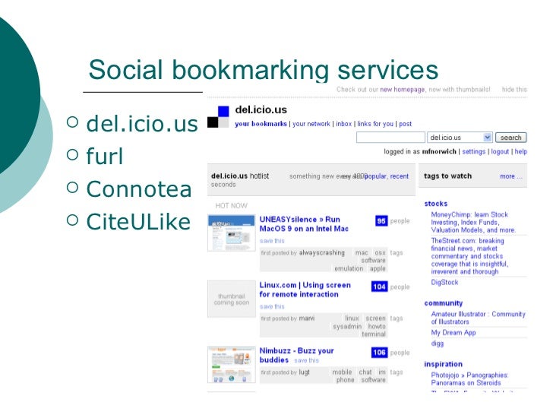Go to 'your network' page
The height and width of the screenshot is (415, 553).
311,124
